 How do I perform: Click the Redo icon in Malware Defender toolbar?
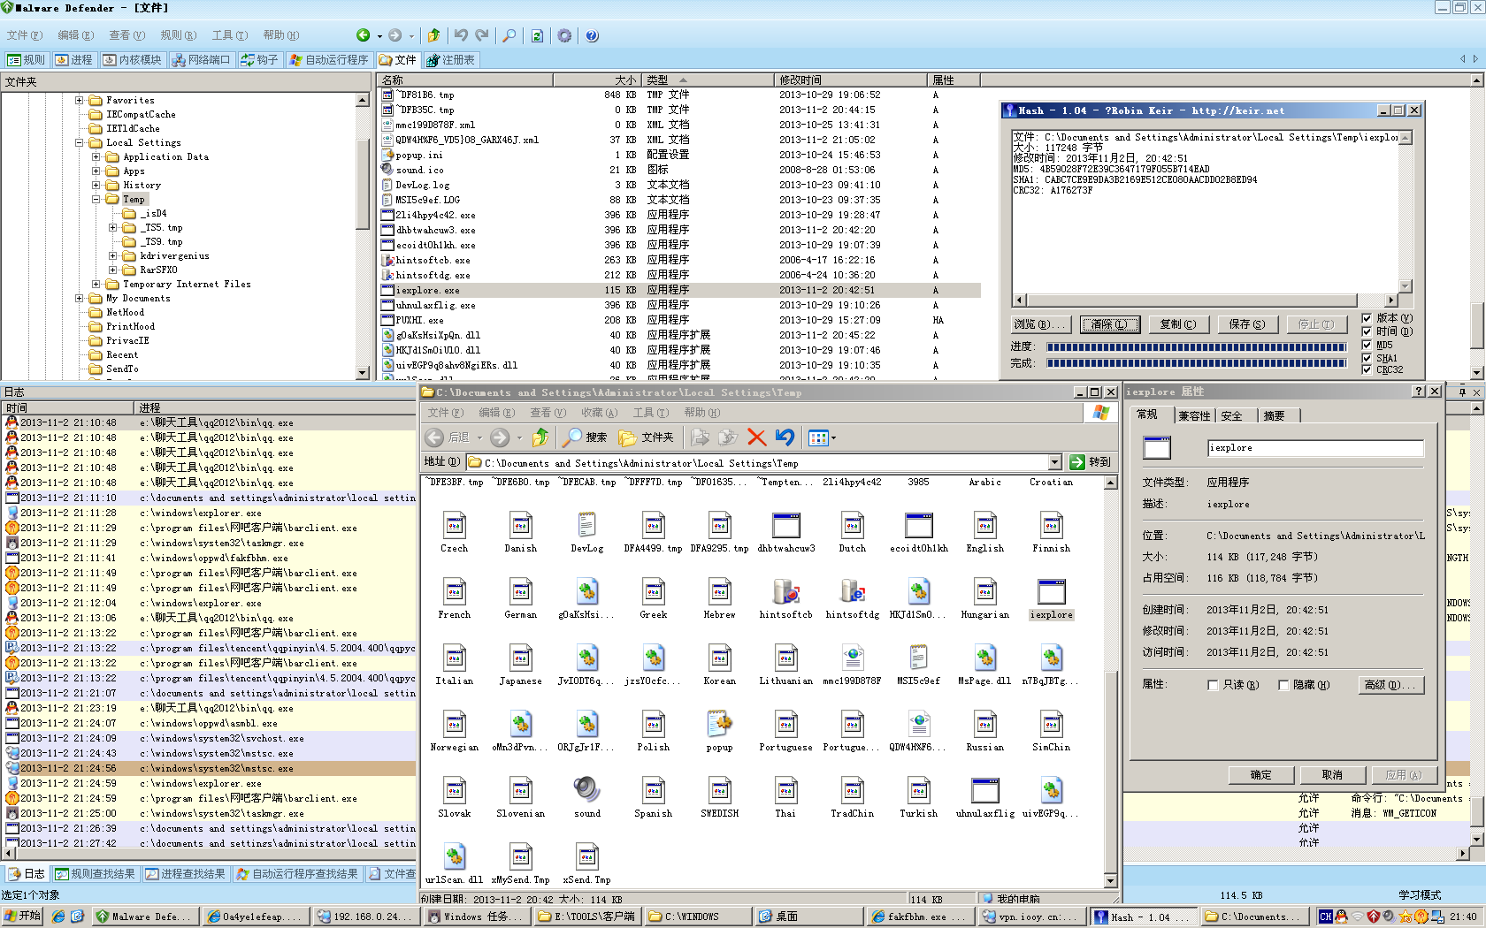pos(482,35)
